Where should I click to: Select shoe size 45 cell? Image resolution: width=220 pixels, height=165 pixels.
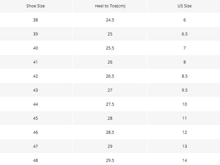pyautogui.click(x=36, y=118)
